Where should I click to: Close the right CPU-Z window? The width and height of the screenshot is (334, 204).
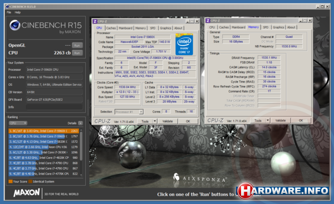click(310, 21)
